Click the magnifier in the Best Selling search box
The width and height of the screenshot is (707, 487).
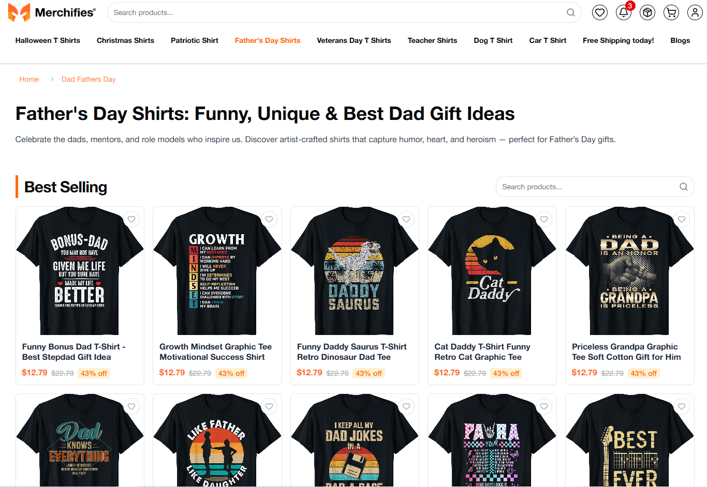683,187
